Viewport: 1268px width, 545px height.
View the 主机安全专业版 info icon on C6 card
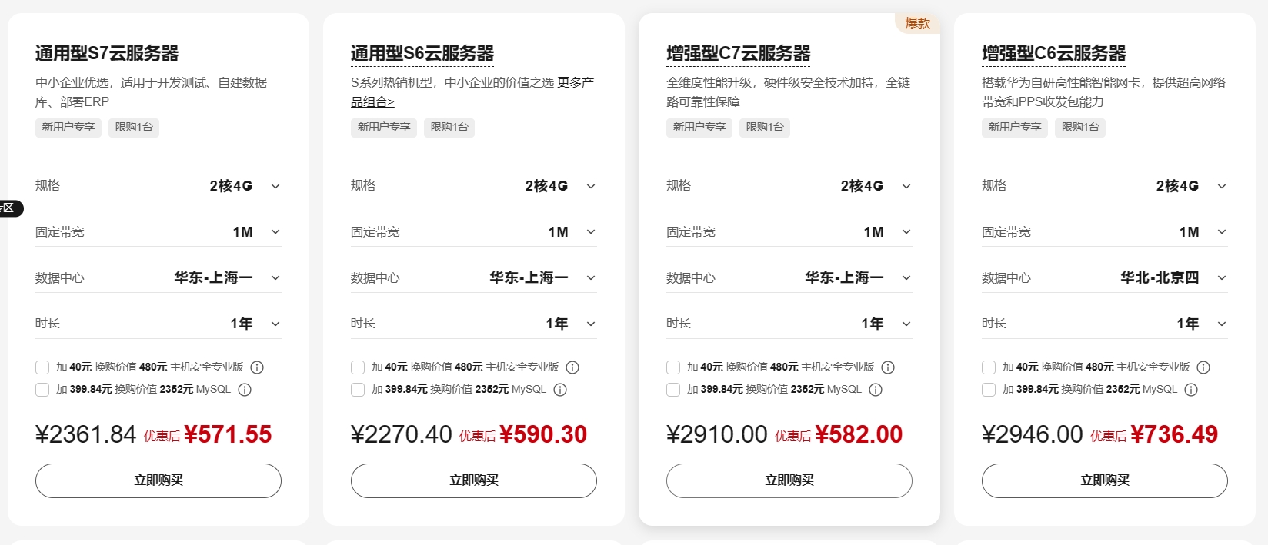pyautogui.click(x=1203, y=367)
